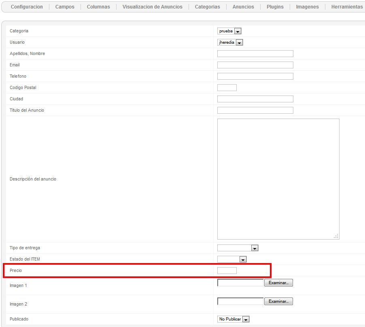Focus the Codigo Postal field
365x327 pixels.
227,87
